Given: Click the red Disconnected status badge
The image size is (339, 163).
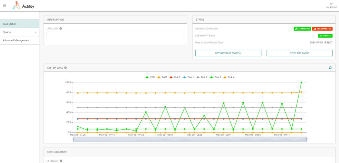Looking at the screenshot, I should 322,29.
